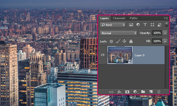Click the Opacity 100% value field
This screenshot has height=106, width=177.
[157, 33]
